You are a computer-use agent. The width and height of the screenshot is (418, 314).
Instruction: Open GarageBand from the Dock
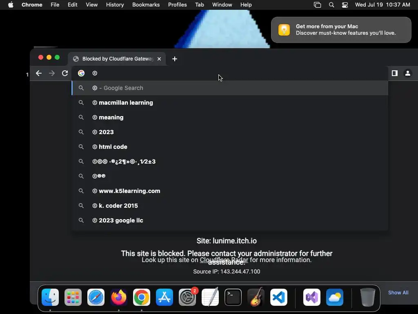click(x=256, y=297)
